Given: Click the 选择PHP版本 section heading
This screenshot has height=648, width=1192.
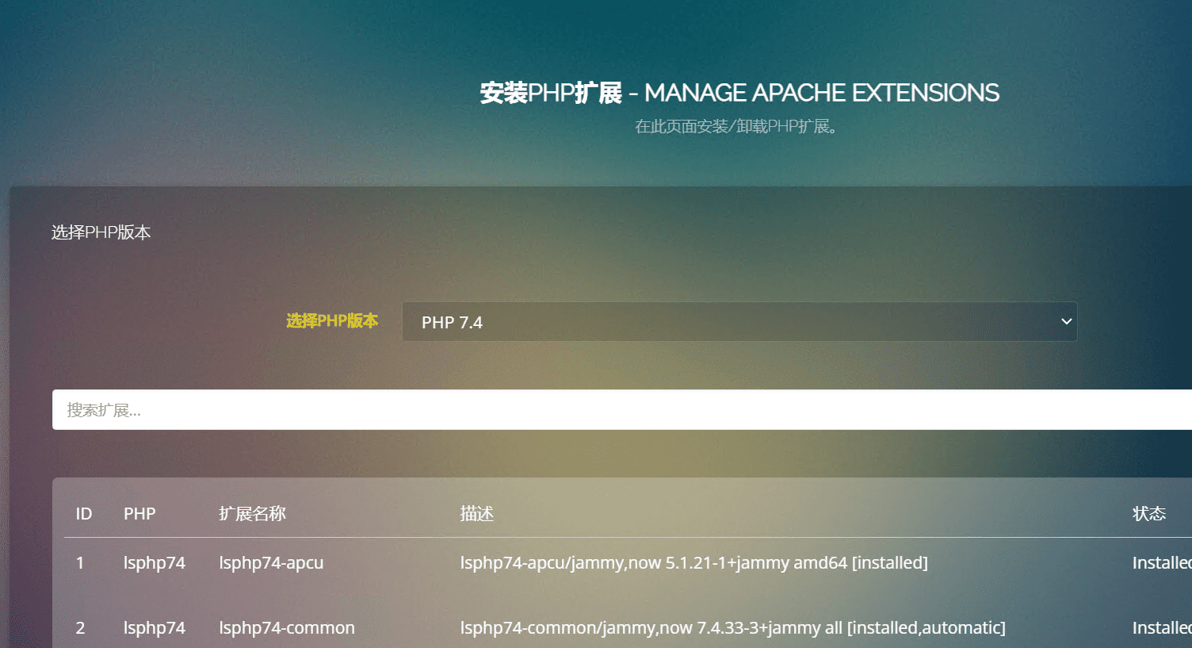Looking at the screenshot, I should click(x=101, y=232).
